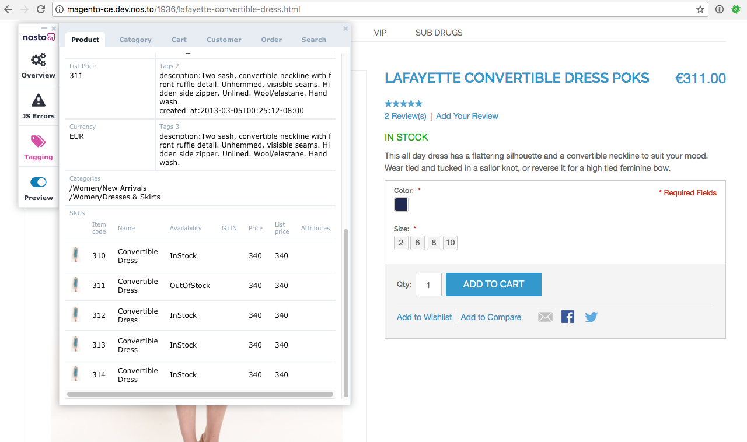Open JS Errors warning icon
The height and width of the screenshot is (442, 747).
(39, 101)
